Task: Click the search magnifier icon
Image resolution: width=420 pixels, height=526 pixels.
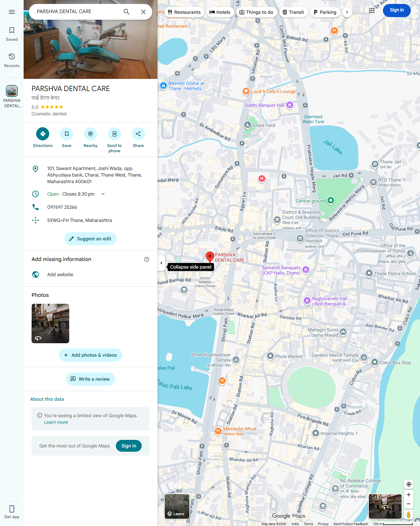Action: coord(127,12)
